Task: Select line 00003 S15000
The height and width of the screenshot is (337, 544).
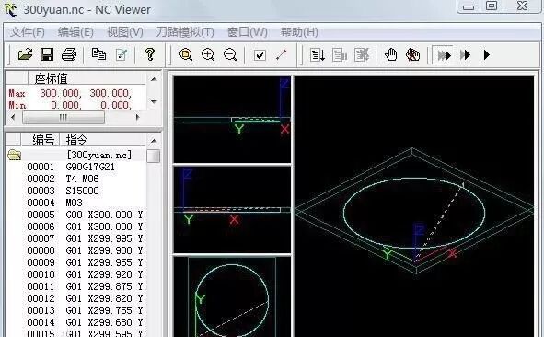Action: 75,191
